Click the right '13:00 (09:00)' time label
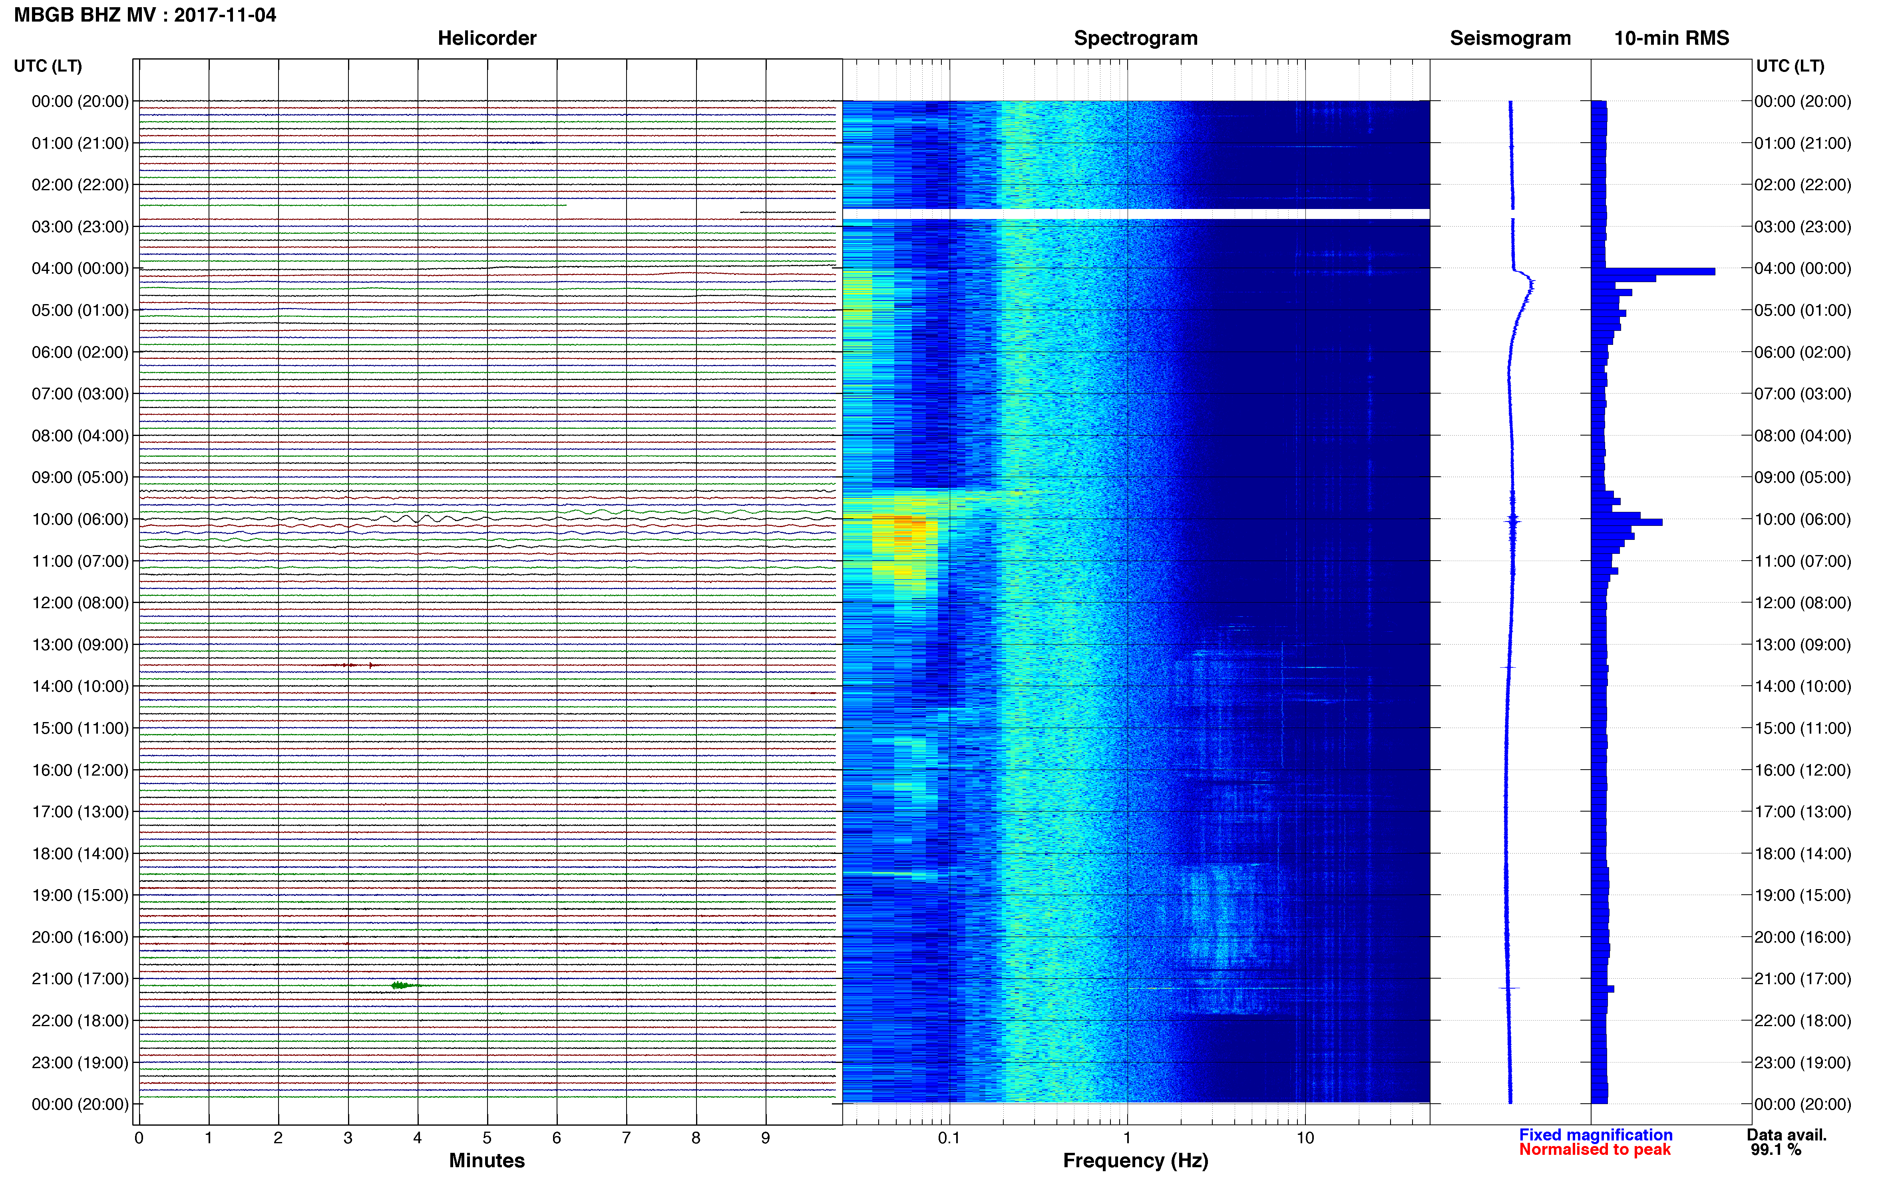Screen dimensions: 1894x1184 [1802, 645]
